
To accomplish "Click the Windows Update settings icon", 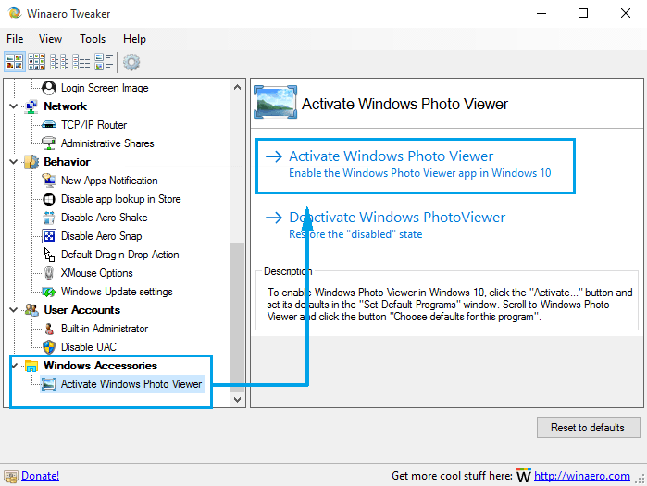I will point(49,292).
